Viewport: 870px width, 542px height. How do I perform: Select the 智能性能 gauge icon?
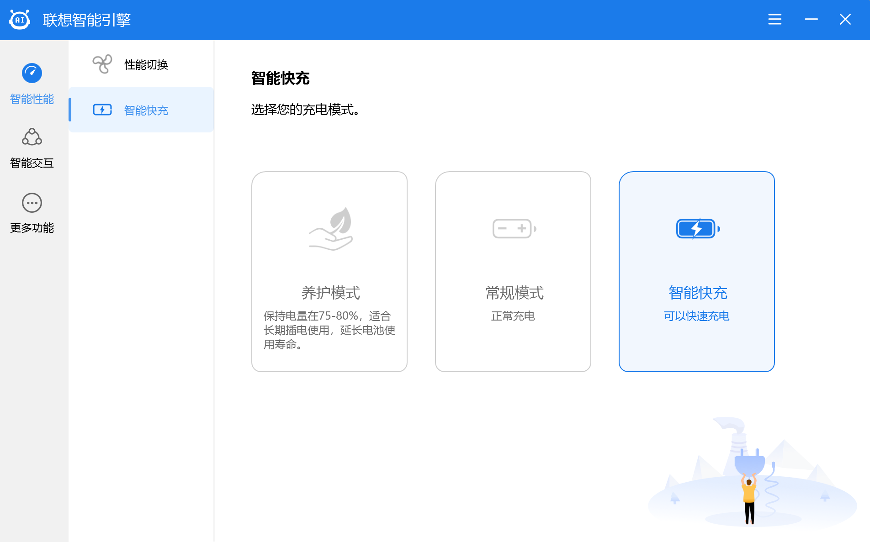click(x=32, y=73)
